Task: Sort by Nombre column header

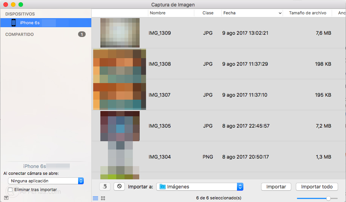Action: point(171,13)
